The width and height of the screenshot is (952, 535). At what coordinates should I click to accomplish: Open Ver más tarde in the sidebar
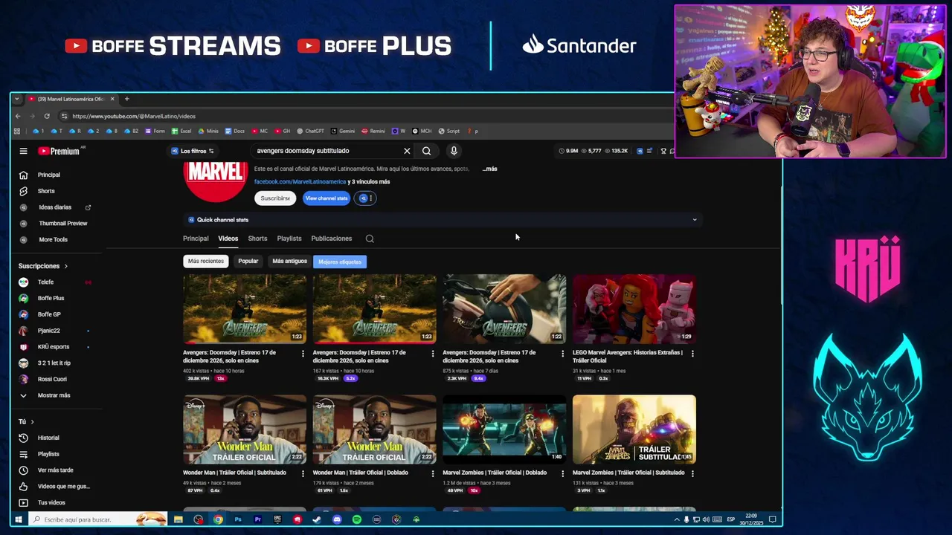pyautogui.click(x=55, y=470)
